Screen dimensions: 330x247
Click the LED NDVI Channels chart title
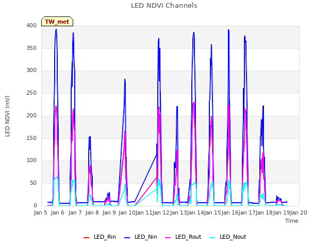point(164,6)
